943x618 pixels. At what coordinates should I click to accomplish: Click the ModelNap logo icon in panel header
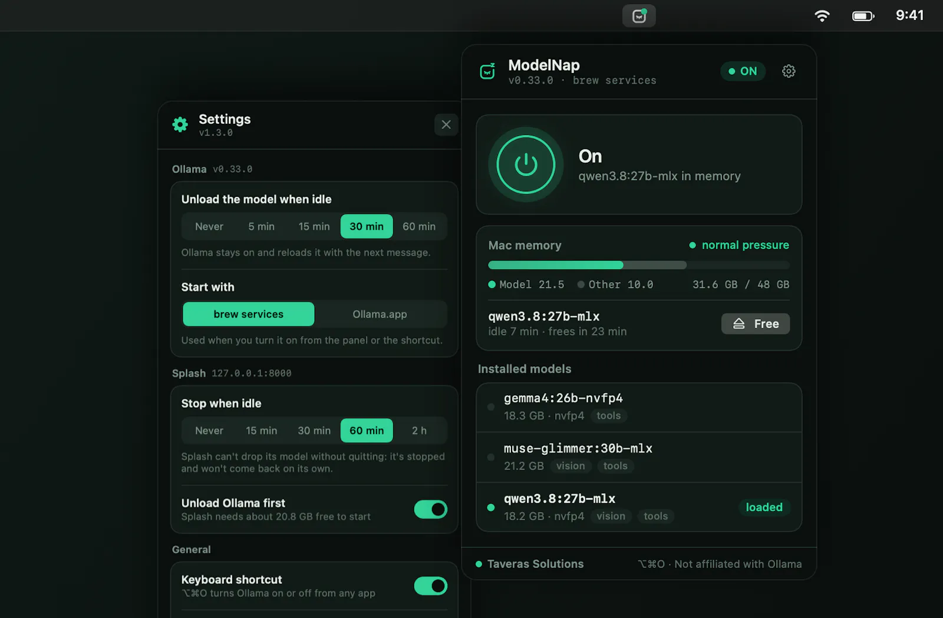point(487,71)
